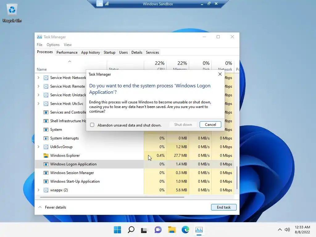
Task: Click the Service Host: Remote gear icon
Action: (x=46, y=86)
